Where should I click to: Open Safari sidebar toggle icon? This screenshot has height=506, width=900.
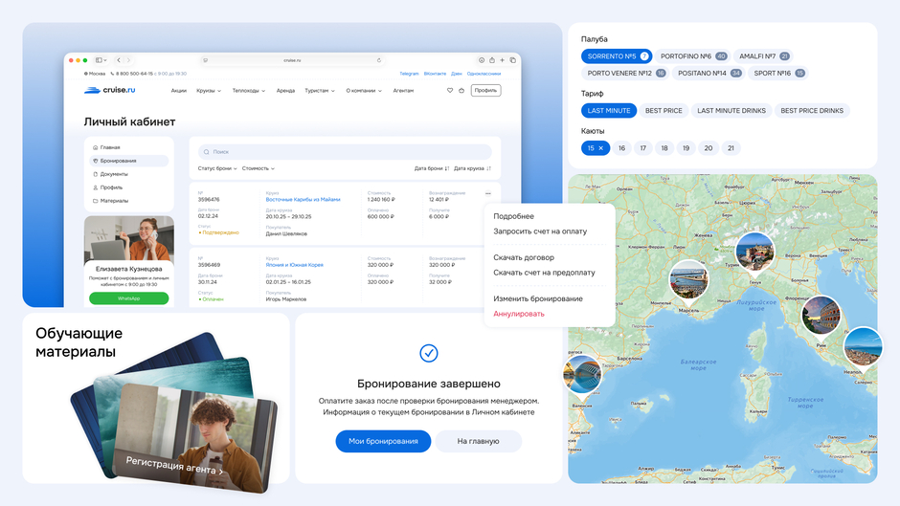(101, 60)
